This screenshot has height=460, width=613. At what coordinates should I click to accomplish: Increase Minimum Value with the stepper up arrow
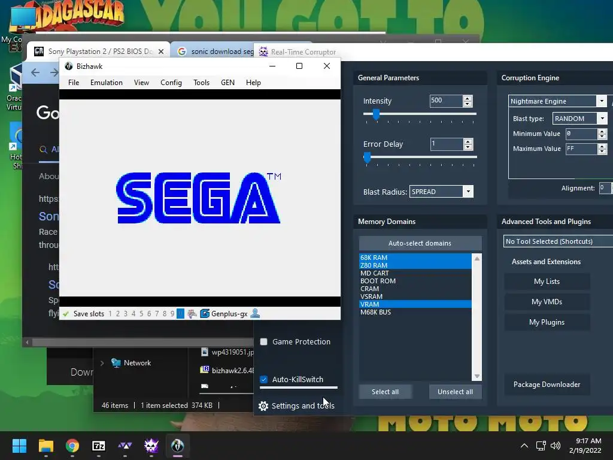tap(602, 131)
